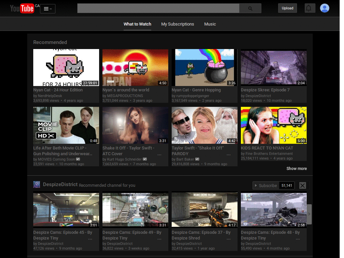Viewport: 344px width, 258px height.
Task: Open options for Despize Cams Episode 45
Action: (90, 239)
